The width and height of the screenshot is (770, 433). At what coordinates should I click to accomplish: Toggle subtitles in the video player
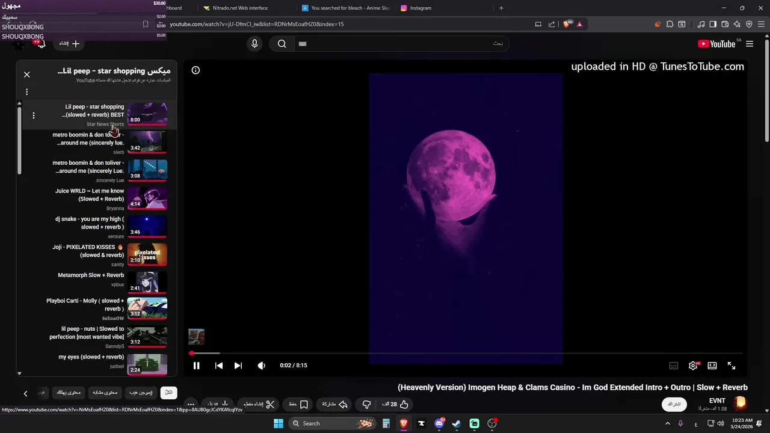pos(674,366)
